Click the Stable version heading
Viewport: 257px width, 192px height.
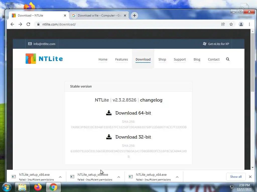81,86
